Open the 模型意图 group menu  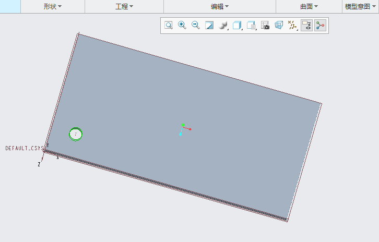pyautogui.click(x=360, y=6)
